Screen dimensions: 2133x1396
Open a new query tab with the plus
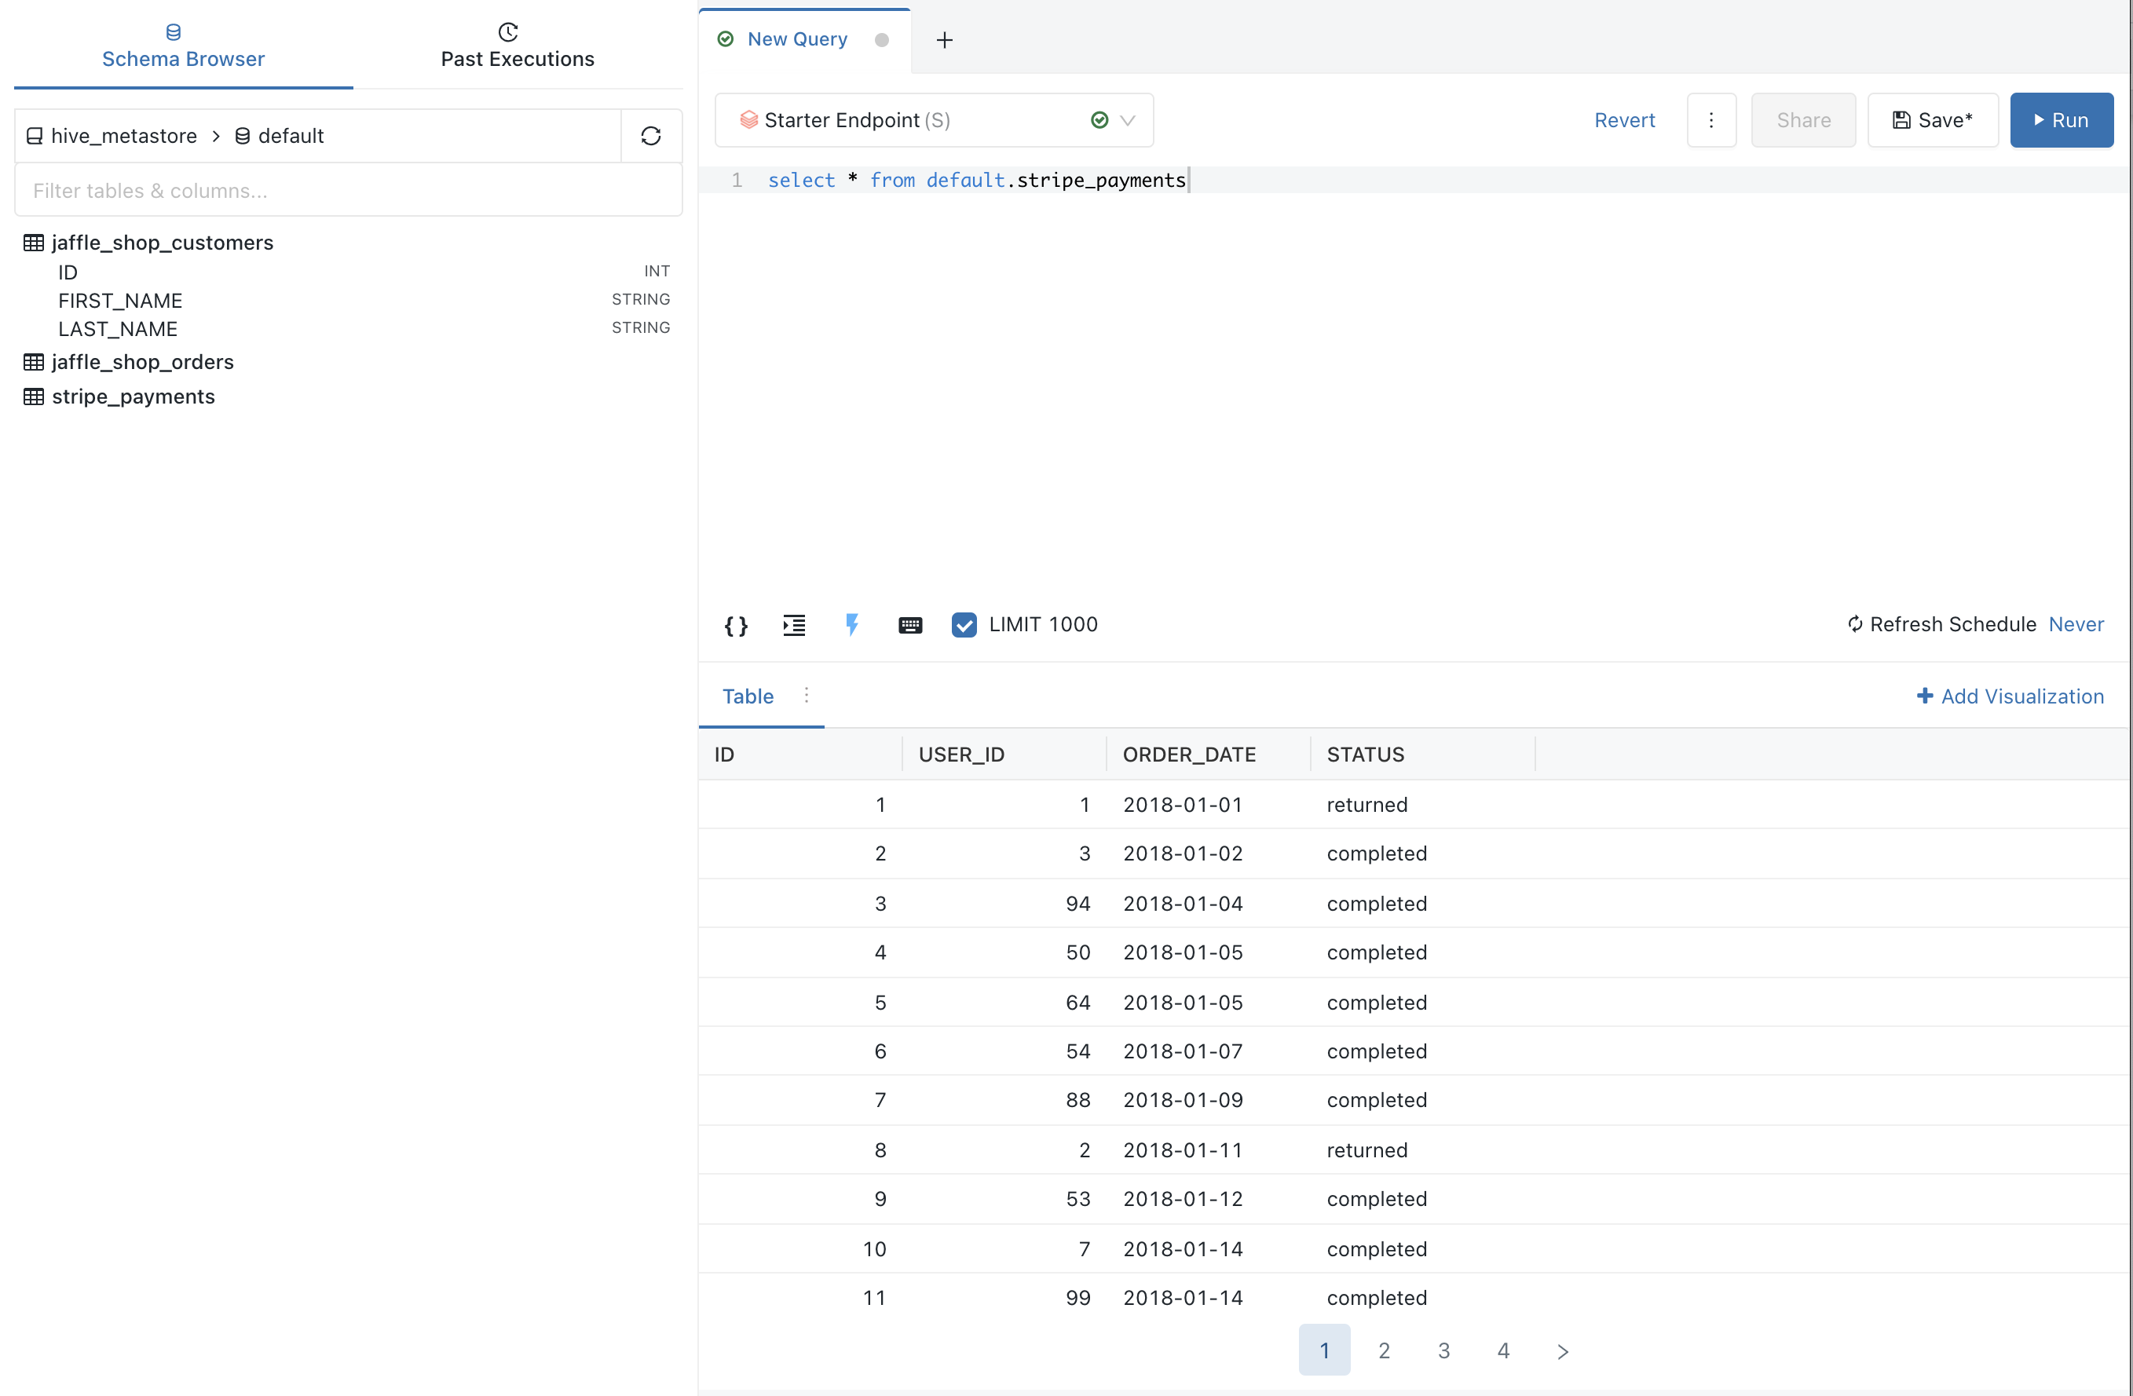944,39
